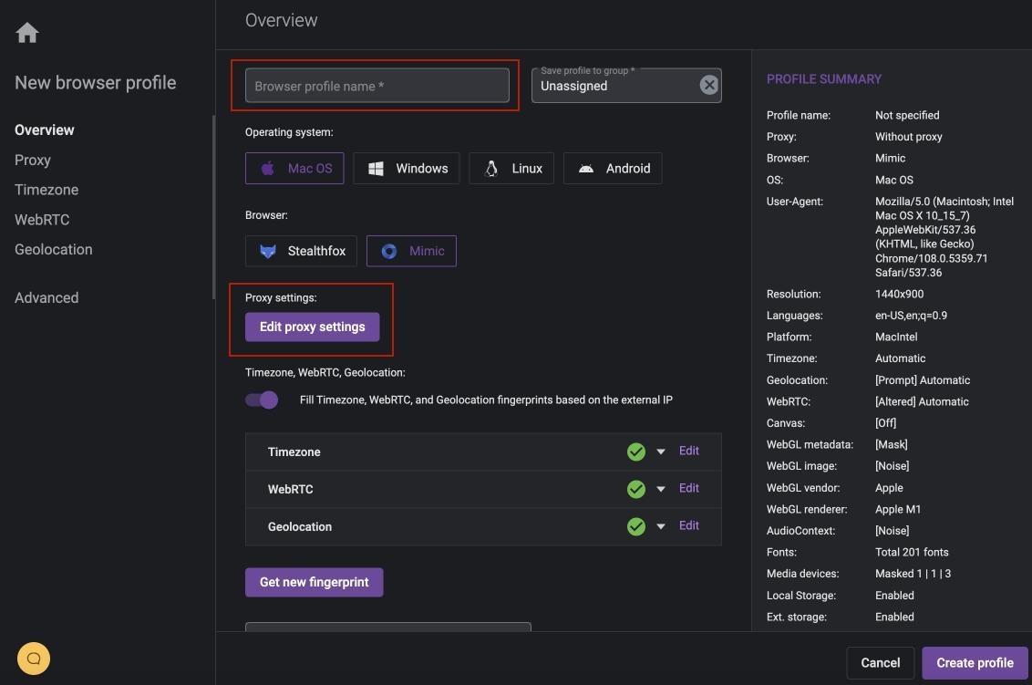The image size is (1032, 685).
Task: Click Edit proxy settings button
Action: [312, 327]
